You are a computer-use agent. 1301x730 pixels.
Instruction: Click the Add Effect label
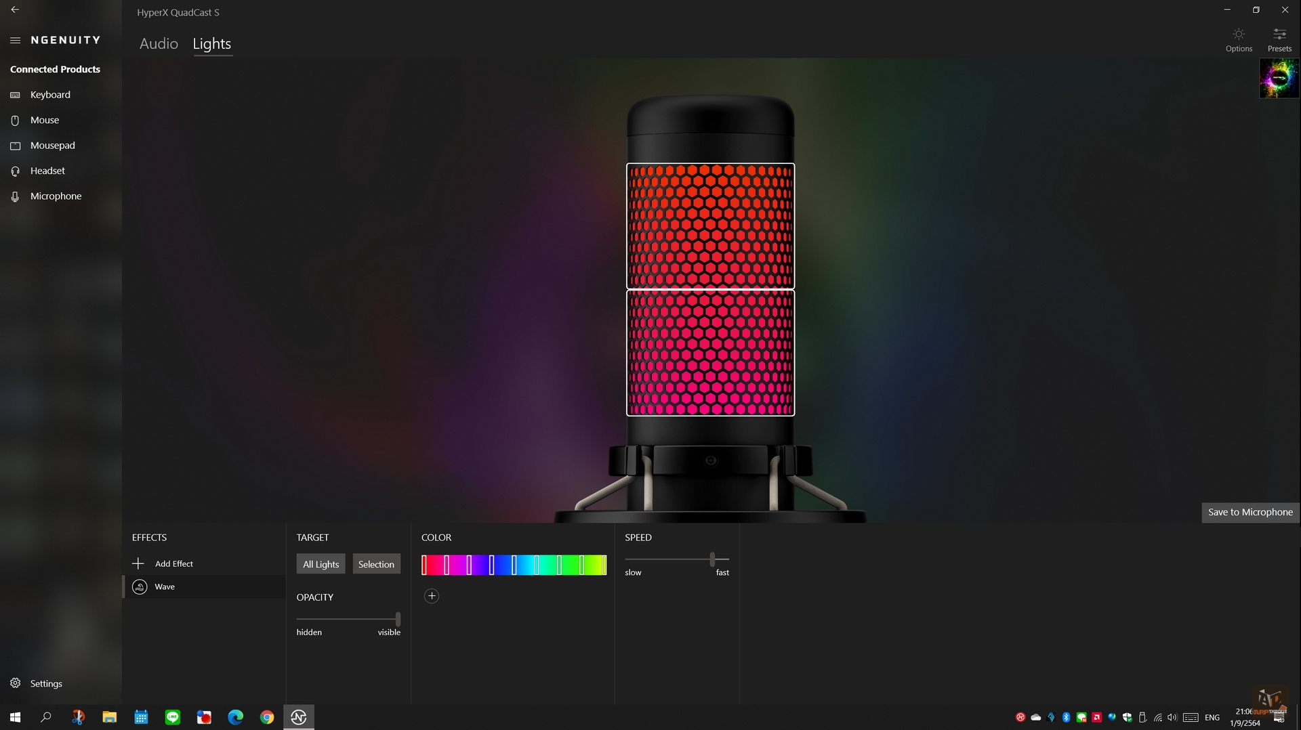click(x=174, y=563)
